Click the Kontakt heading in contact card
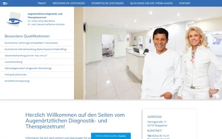This screenshot has height=139, width=222. pyautogui.click(x=155, y=130)
